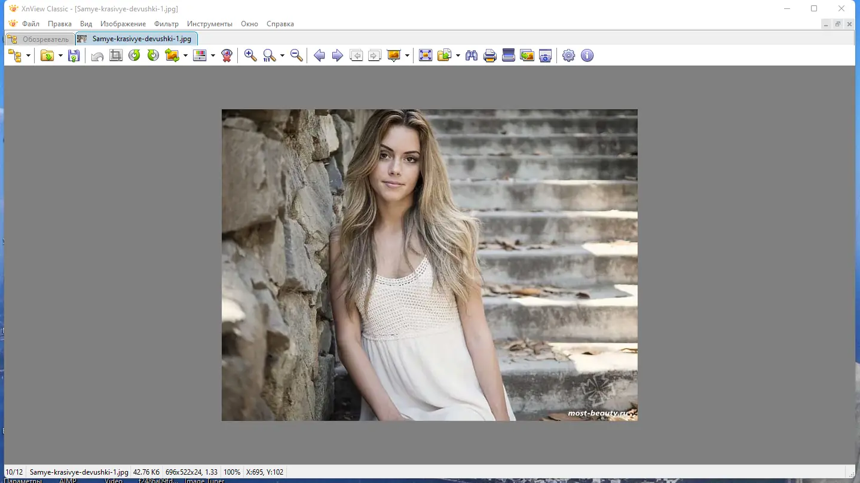Click the red-eye correction icon
Screen dimensions: 860x483
click(x=227, y=56)
